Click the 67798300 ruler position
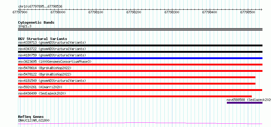 click(172, 12)
